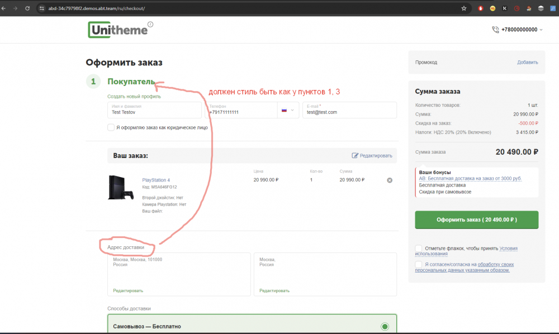The width and height of the screenshot is (559, 334).
Task: Click the phone handset icon in header
Action: click(495, 30)
